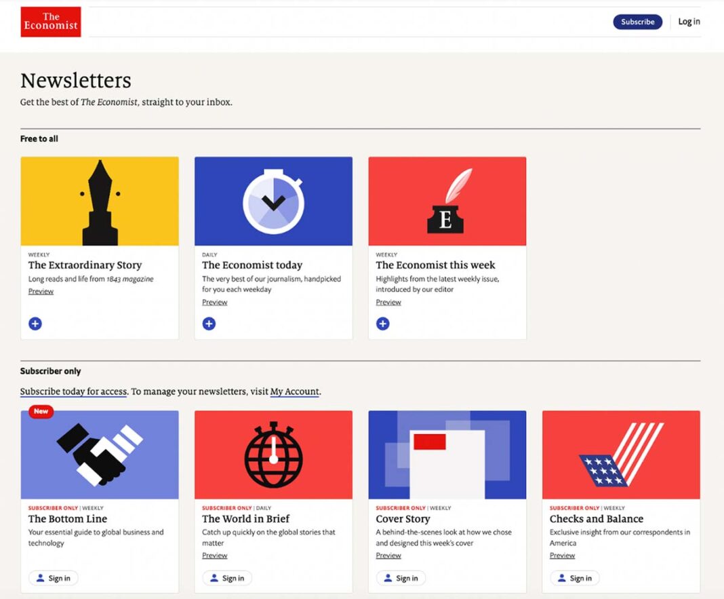
Task: Follow the Subscribe today for access link
Action: (x=73, y=391)
